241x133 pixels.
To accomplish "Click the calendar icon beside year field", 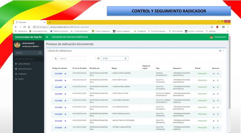I will pos(98,58).
